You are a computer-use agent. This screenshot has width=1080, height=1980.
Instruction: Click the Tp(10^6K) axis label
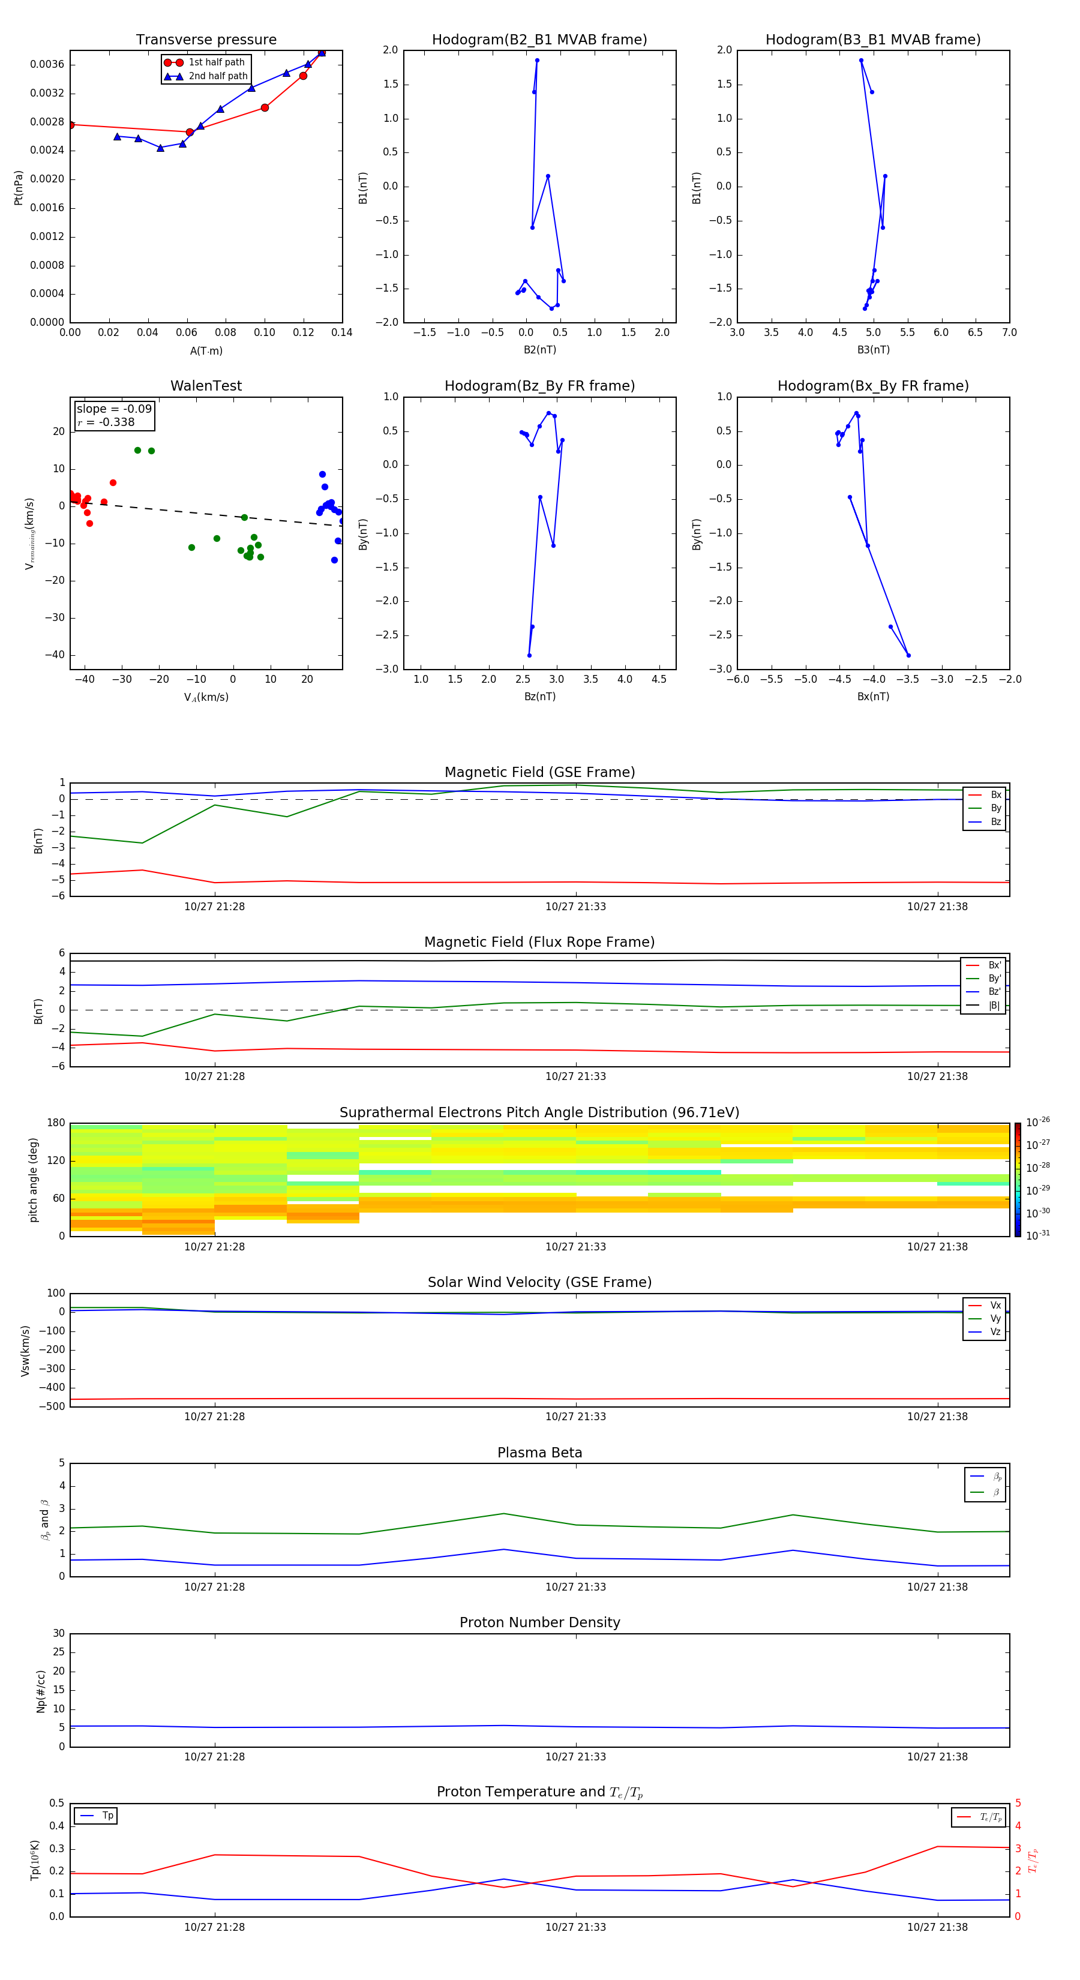click(x=35, y=1861)
